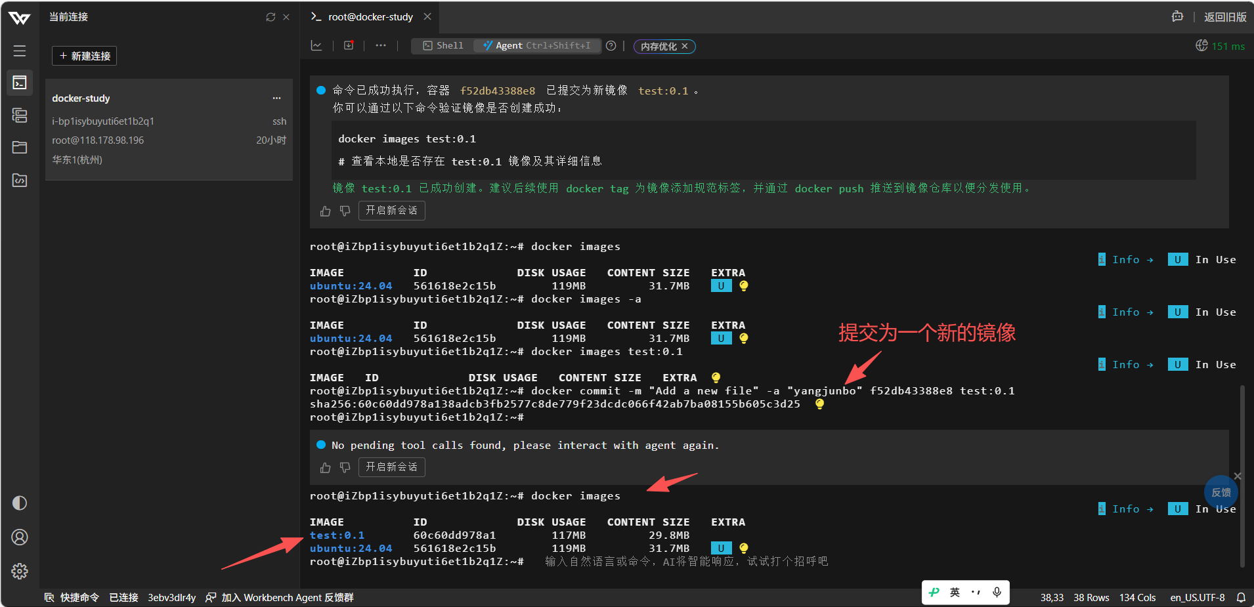Open the docker-study connection options menu
The height and width of the screenshot is (607, 1254).
point(277,98)
